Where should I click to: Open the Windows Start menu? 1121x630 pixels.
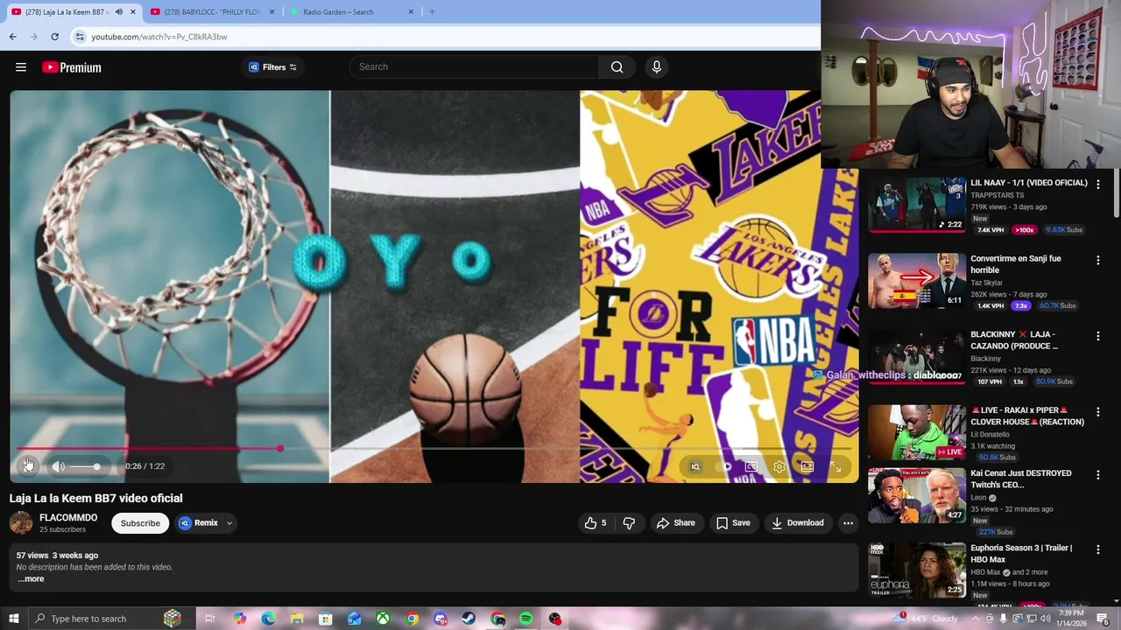point(14,619)
